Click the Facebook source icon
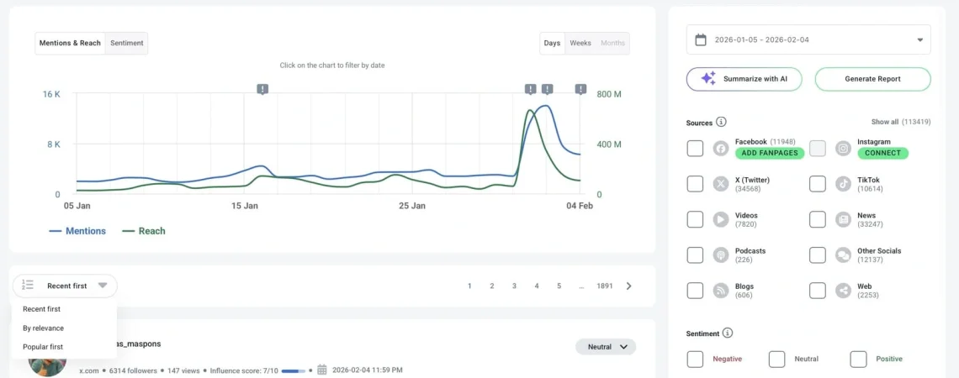 click(x=721, y=149)
